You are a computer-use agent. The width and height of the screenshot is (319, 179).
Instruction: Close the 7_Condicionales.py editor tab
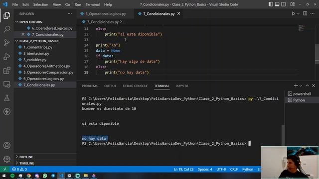178,13
